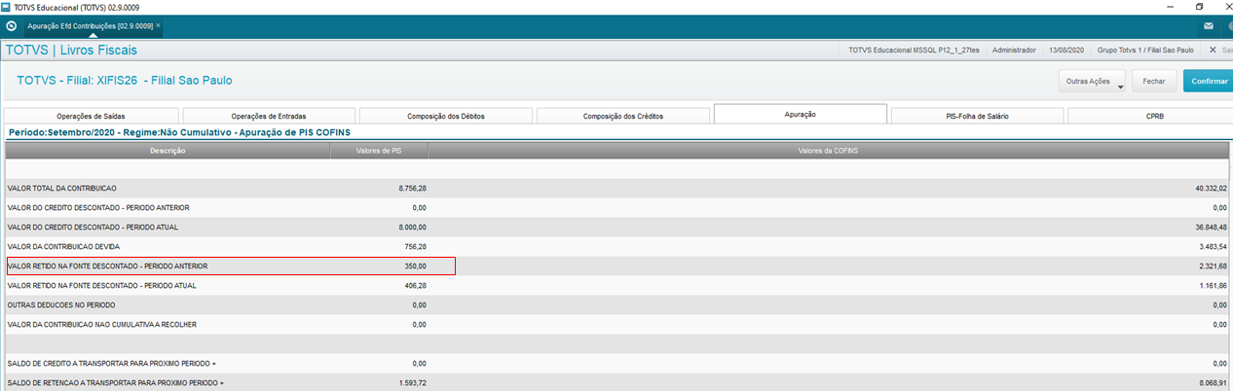
Task: Click the Valores da COFINS column header
Action: pyautogui.click(x=830, y=151)
